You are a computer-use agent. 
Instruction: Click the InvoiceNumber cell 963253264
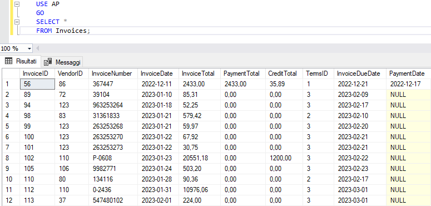[x=113, y=105]
